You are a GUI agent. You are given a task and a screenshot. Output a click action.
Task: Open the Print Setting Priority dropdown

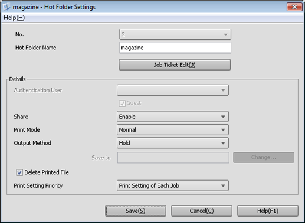(173, 185)
